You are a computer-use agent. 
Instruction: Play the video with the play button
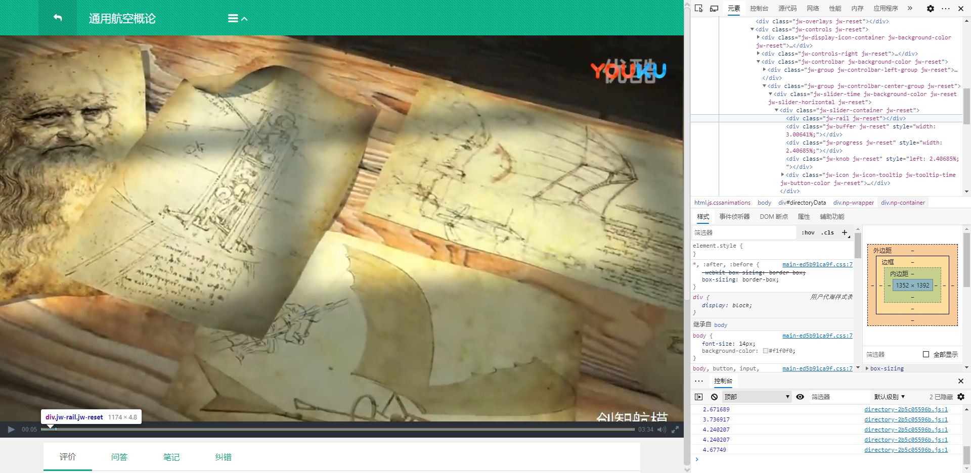click(x=11, y=430)
